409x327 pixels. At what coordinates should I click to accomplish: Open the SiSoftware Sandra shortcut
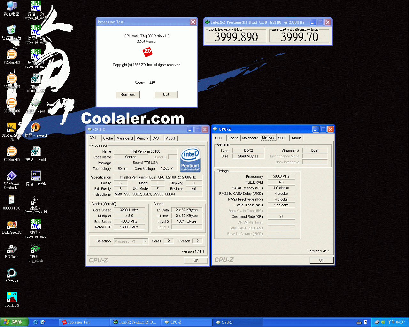pos(12,180)
